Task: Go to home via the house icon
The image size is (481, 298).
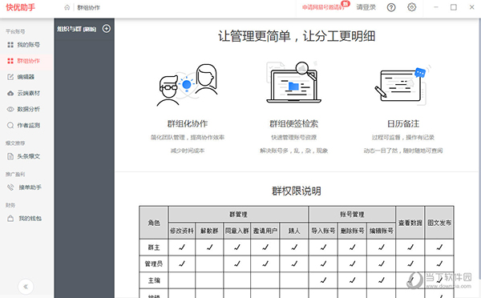Action: pos(67,7)
